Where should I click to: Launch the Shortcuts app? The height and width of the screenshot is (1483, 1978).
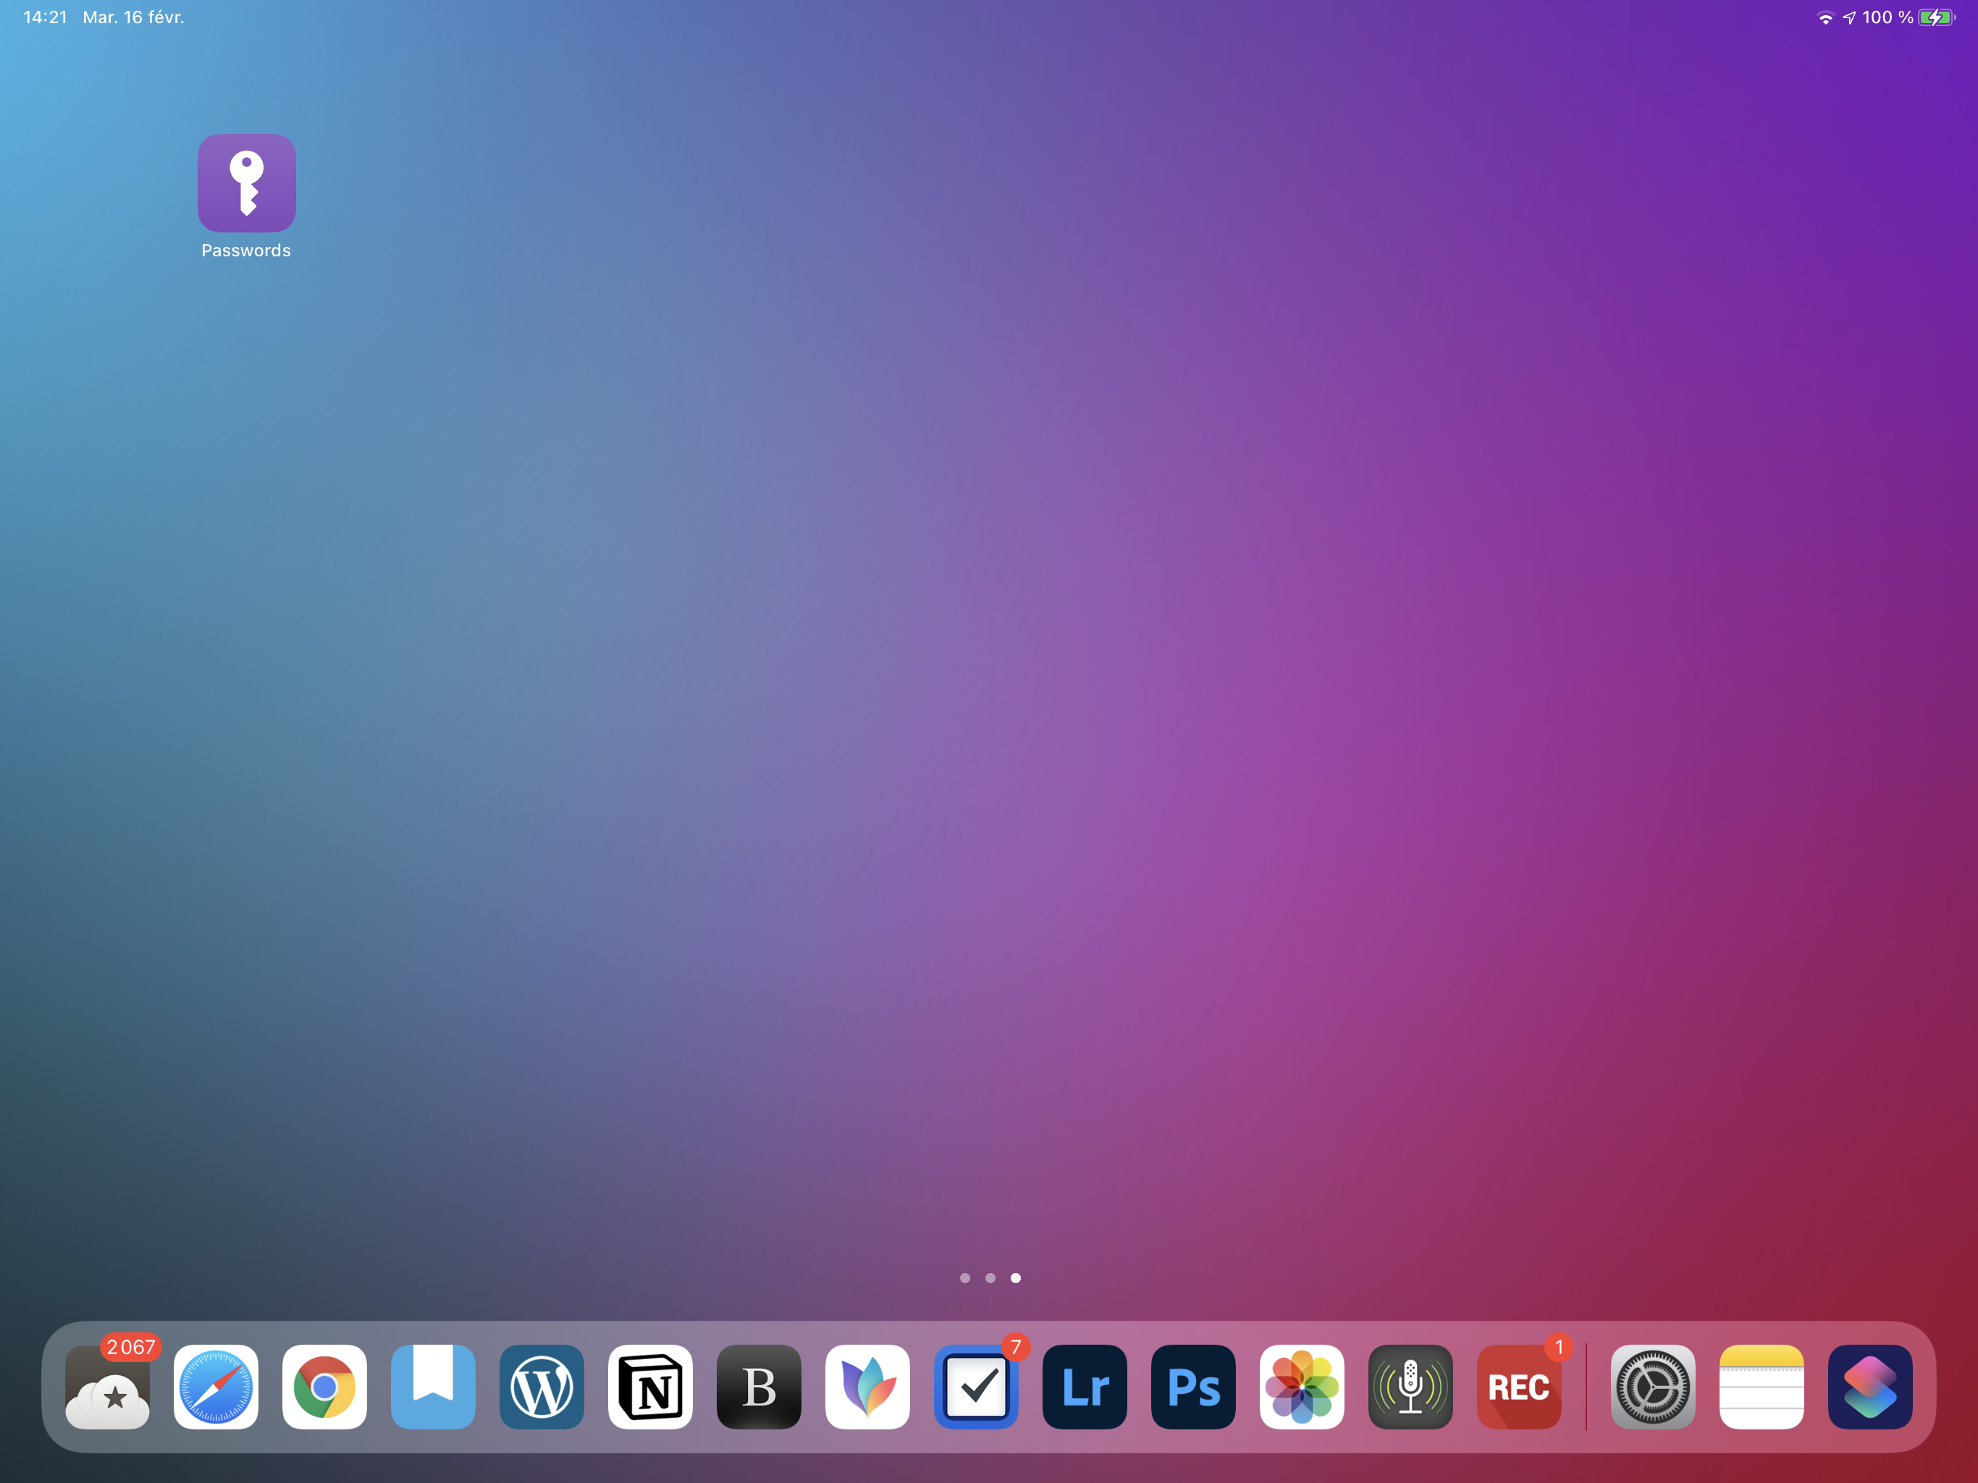[1870, 1387]
